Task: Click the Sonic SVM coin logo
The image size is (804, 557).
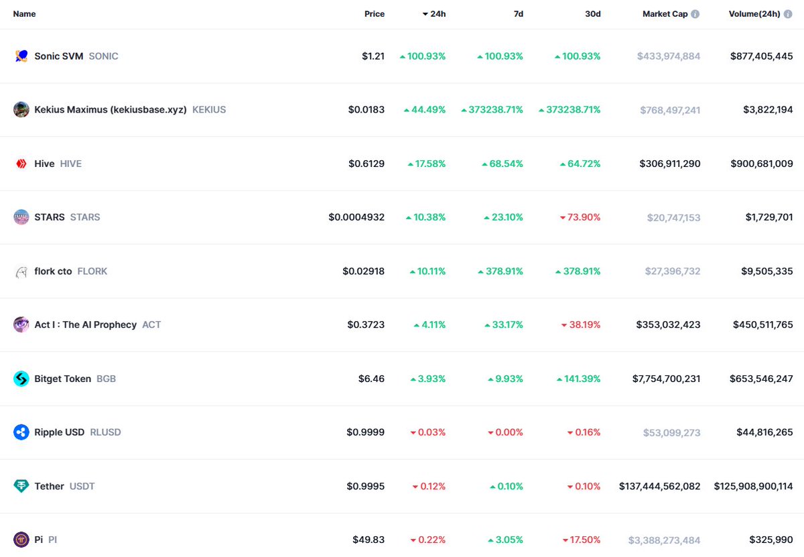Action: [x=21, y=56]
